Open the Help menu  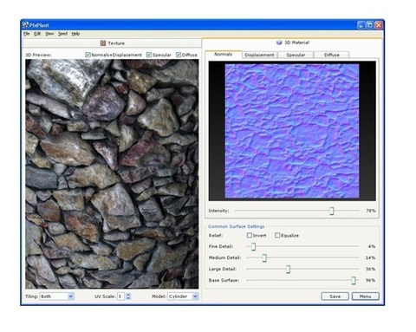[75, 34]
